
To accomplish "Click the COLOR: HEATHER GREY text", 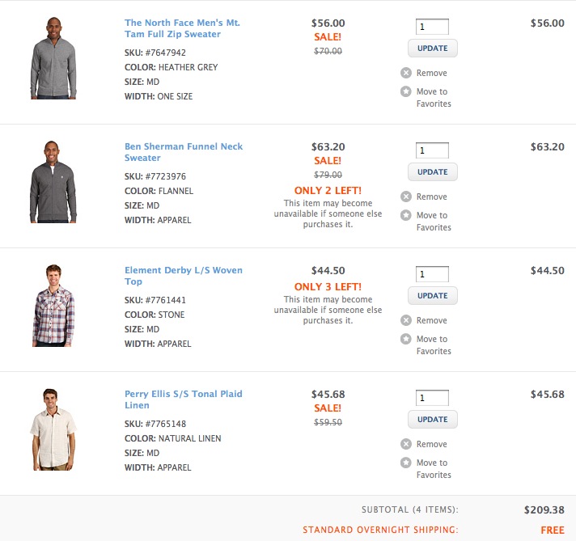I will (172, 67).
